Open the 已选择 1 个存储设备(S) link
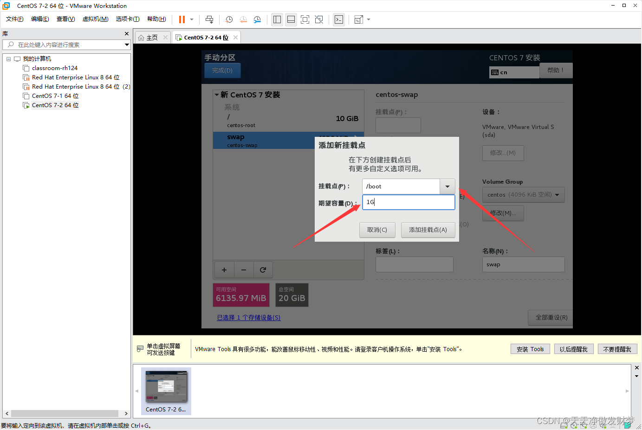642x430 pixels. [249, 318]
